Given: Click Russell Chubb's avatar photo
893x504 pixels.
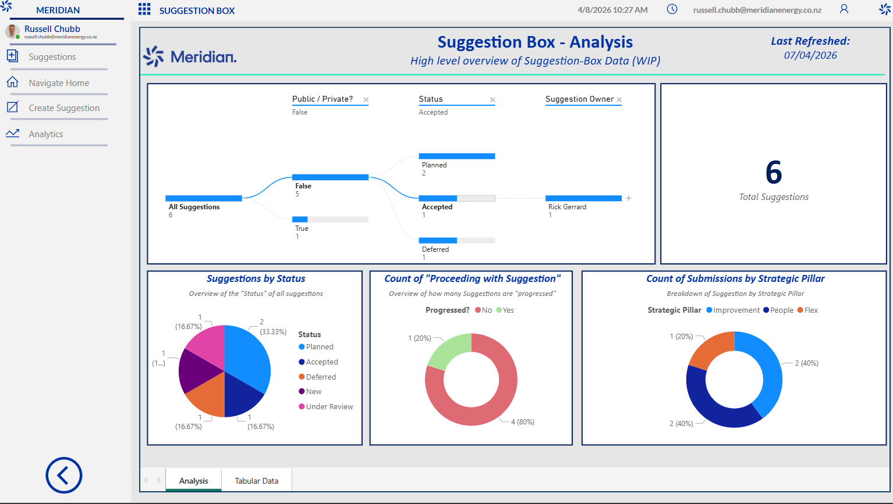Looking at the screenshot, I should tap(12, 31).
